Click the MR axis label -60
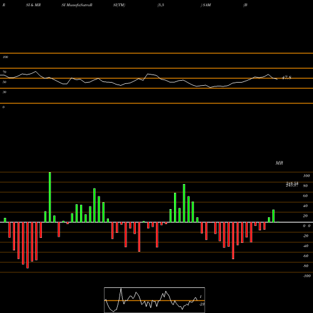Screen dimensions: 313x313 pos(305,256)
